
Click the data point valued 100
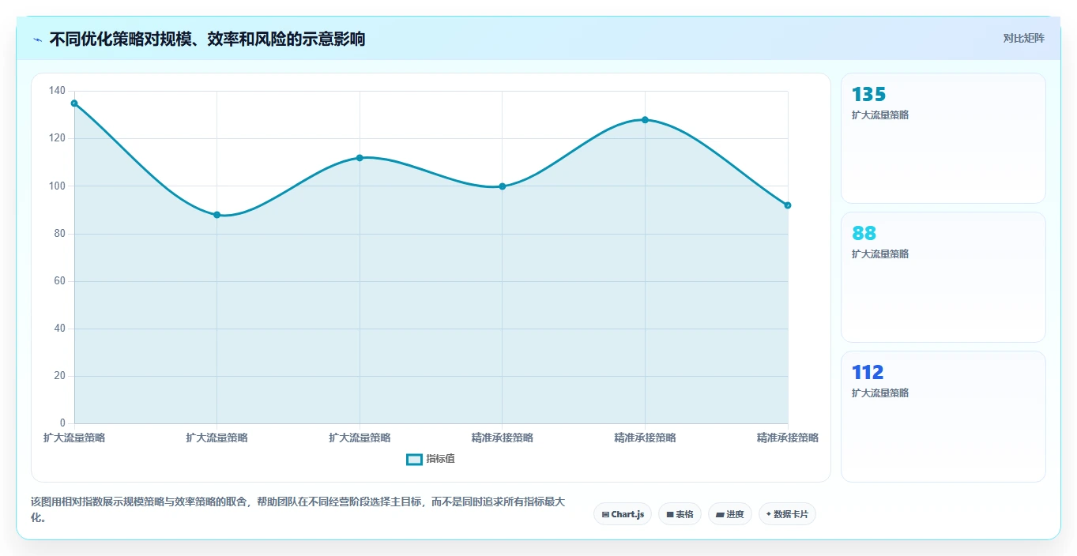pyautogui.click(x=503, y=186)
